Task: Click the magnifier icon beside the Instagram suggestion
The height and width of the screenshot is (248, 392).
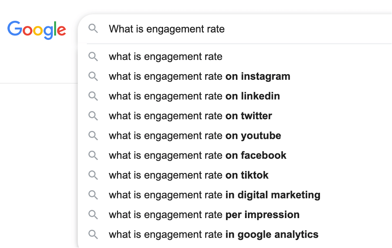Action: pos(93,76)
